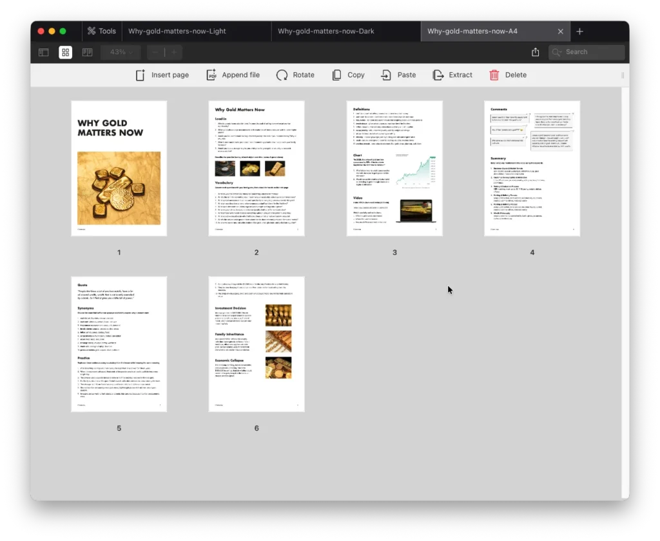Viewport: 660px width, 541px height.
Task: Toggle the sidebar panel view
Action: [x=44, y=52]
